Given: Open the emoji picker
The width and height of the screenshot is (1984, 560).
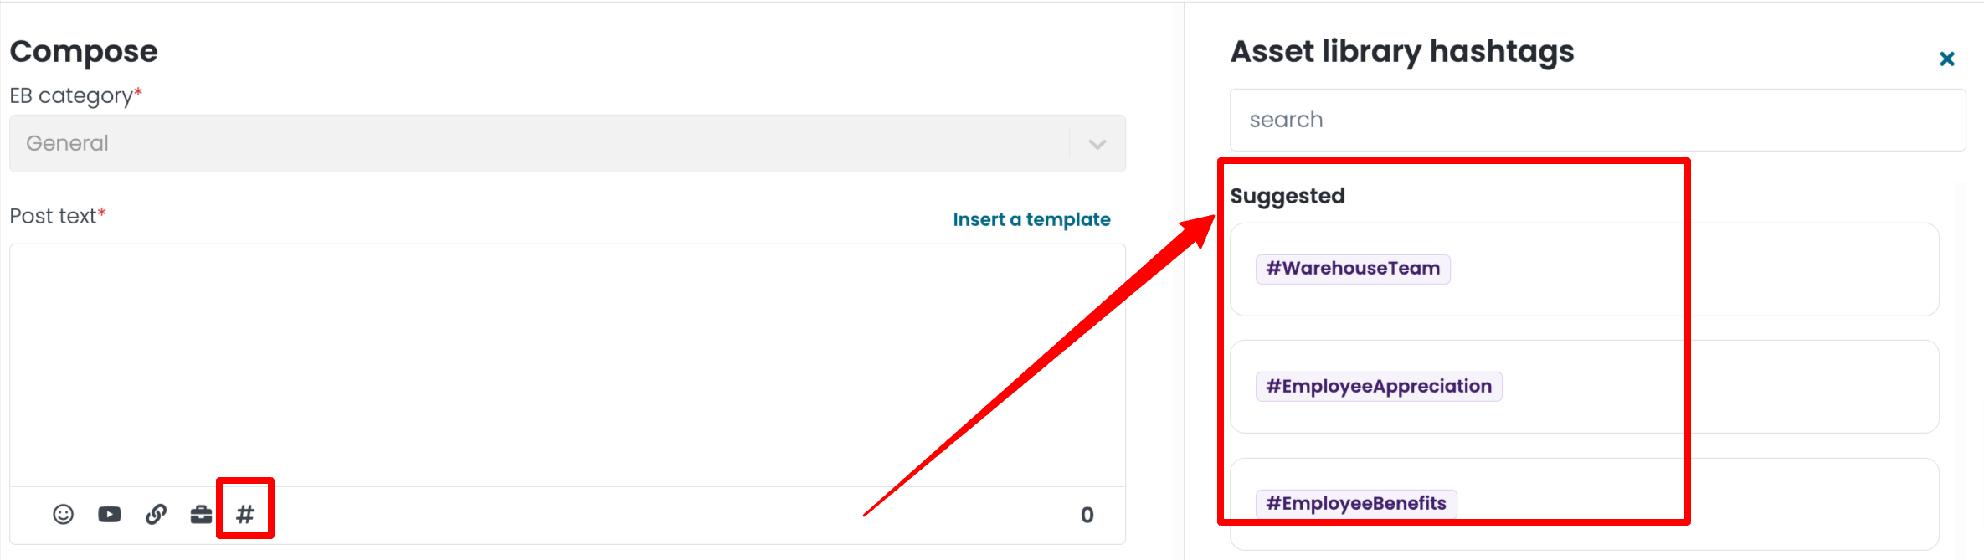Looking at the screenshot, I should pos(64,514).
